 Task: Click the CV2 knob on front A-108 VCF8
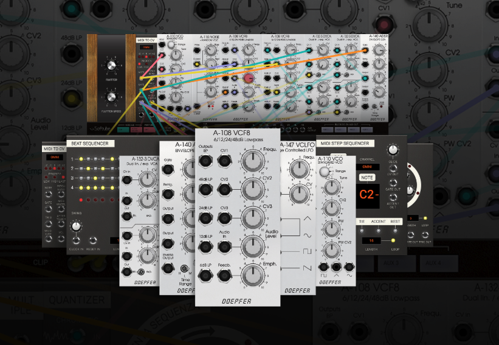coord(253,189)
